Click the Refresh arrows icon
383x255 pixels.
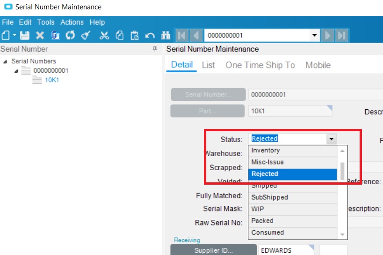[70, 36]
